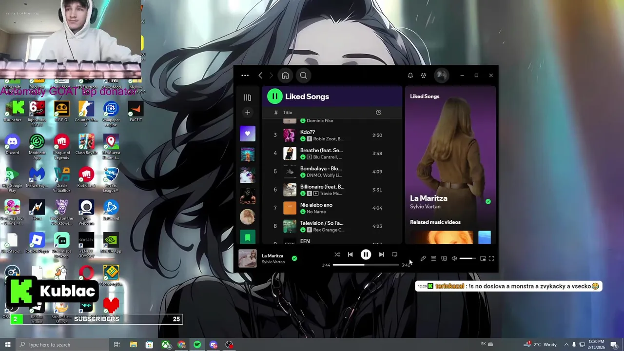Pause playback in bottom player bar
This screenshot has height=351, width=624.
click(366, 254)
